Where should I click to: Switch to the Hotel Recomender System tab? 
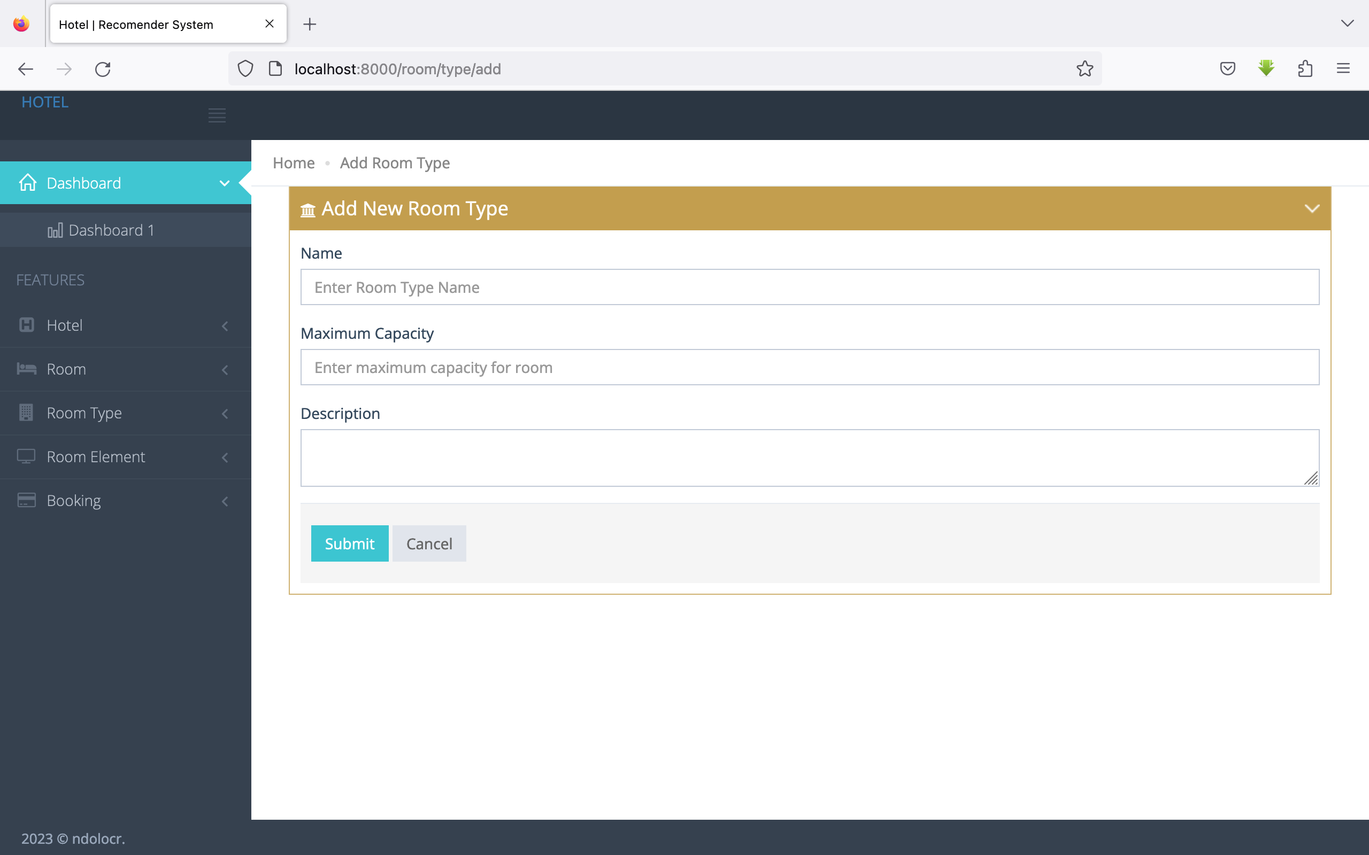point(136,25)
